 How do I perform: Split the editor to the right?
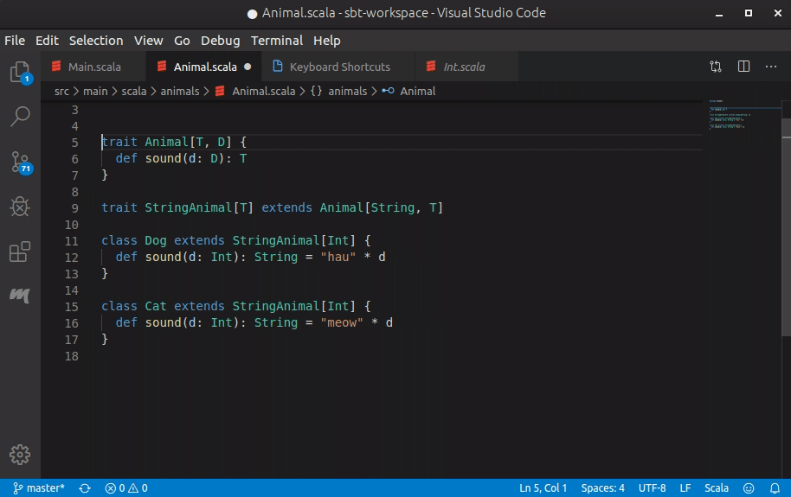click(x=743, y=67)
